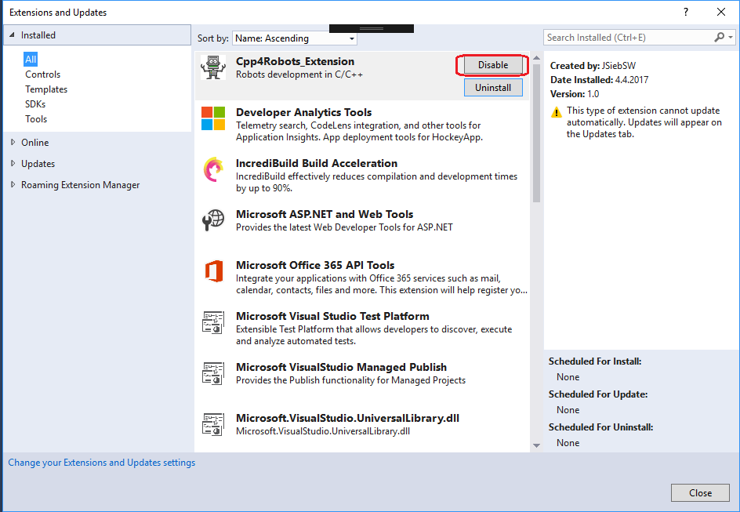Expand the Updates category
The image size is (740, 512).
click(13, 163)
